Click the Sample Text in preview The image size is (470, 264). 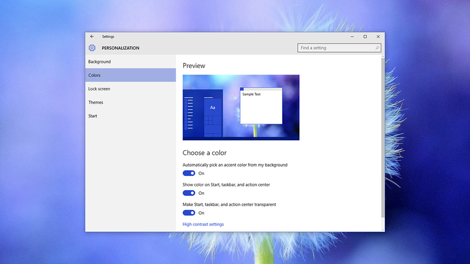(251, 94)
